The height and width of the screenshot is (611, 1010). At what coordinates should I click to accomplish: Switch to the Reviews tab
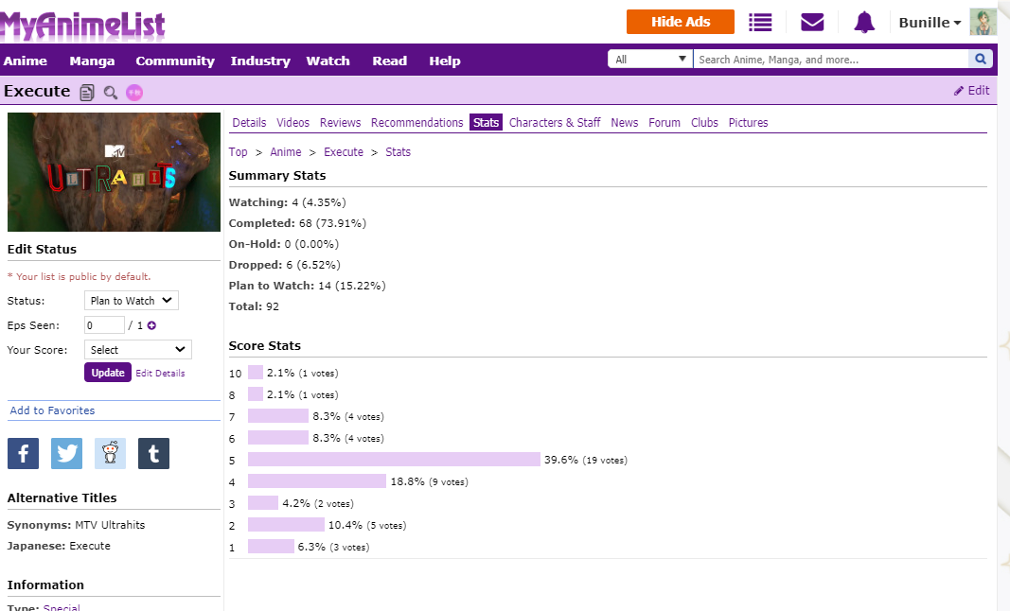click(340, 123)
